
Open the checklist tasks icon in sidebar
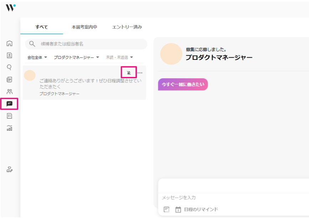point(10,116)
